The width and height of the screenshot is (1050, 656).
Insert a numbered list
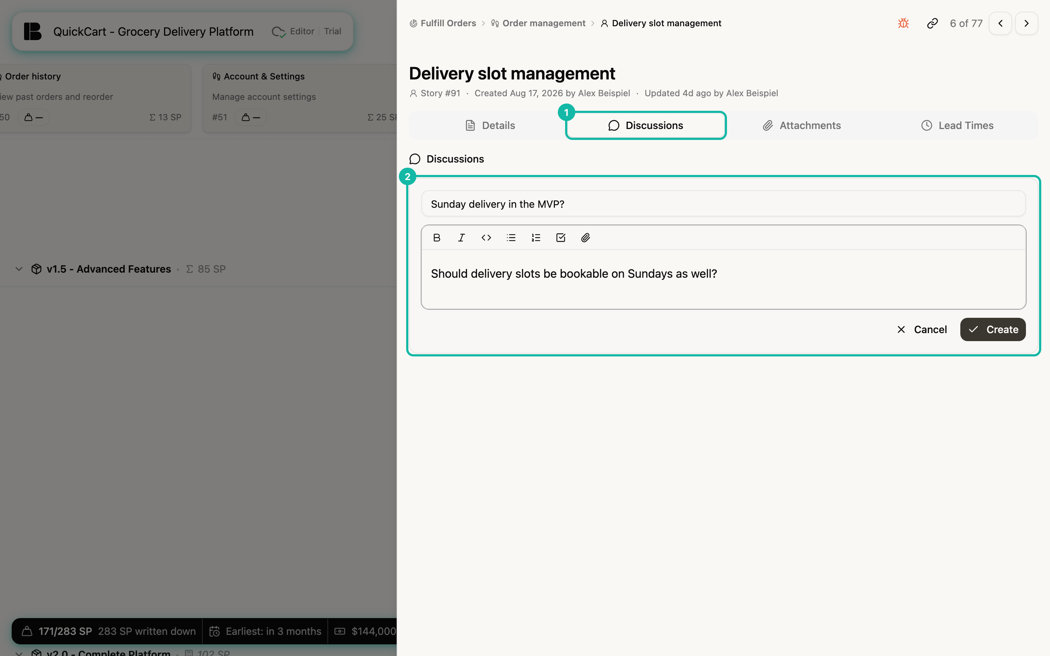pos(536,237)
